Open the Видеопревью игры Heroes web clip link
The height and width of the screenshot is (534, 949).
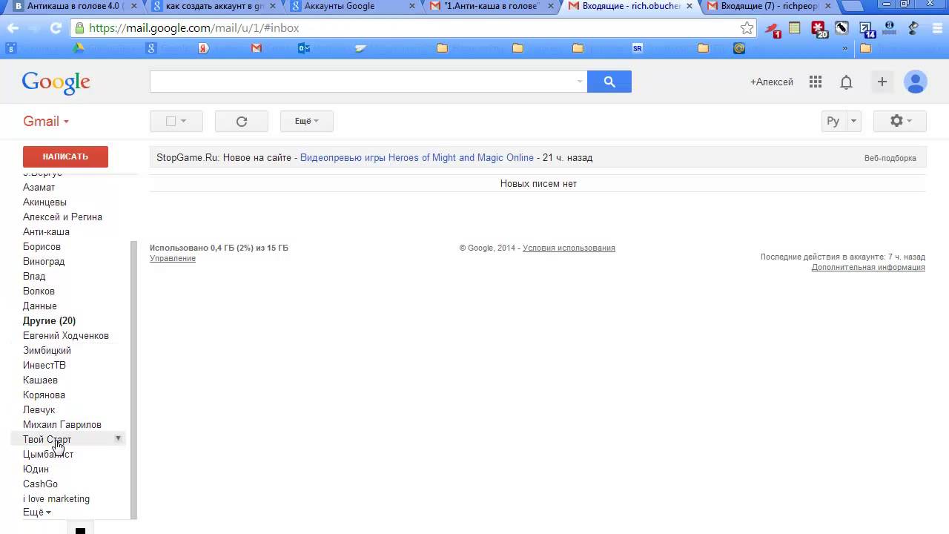(417, 158)
